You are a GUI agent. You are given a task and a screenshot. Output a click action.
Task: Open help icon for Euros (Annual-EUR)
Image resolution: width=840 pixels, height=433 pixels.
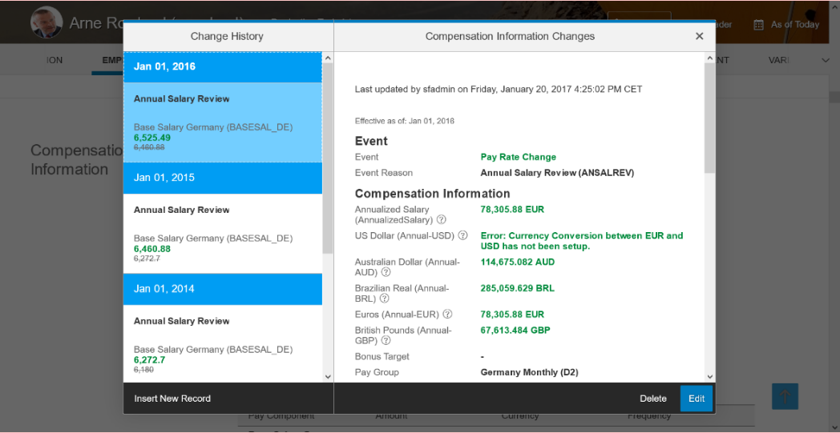[x=448, y=315]
